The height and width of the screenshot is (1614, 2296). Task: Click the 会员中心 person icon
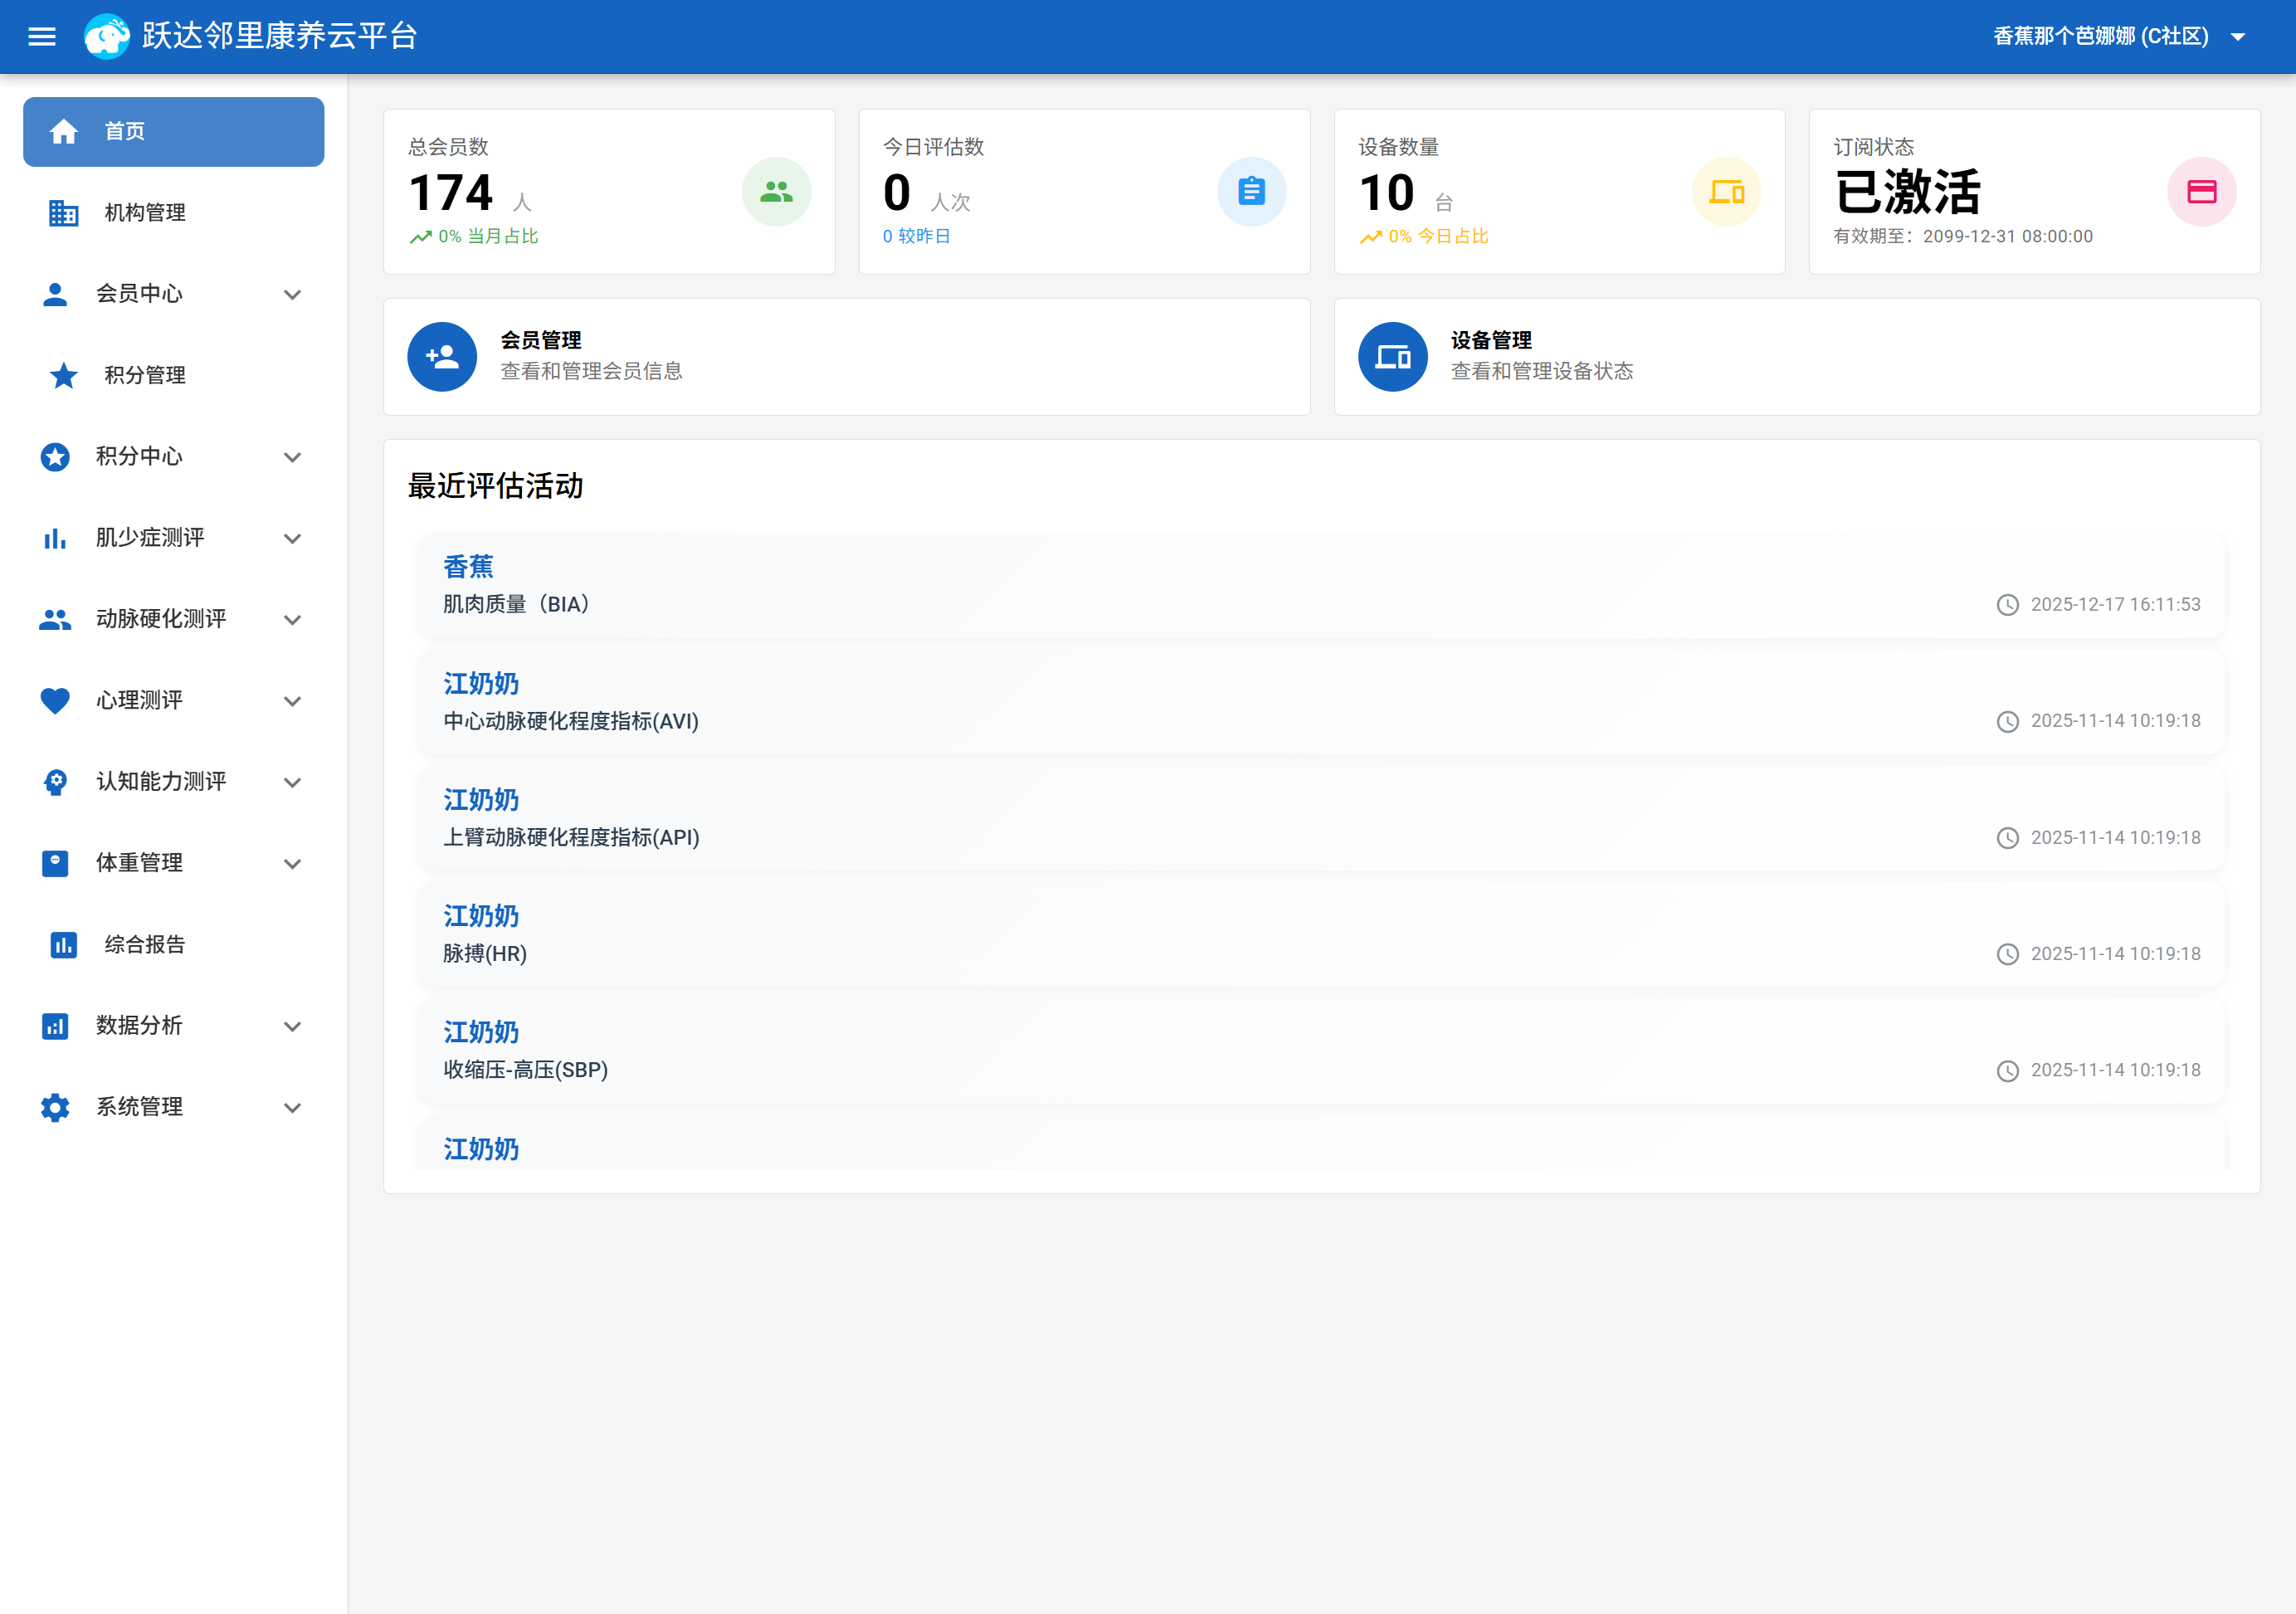pyautogui.click(x=55, y=294)
